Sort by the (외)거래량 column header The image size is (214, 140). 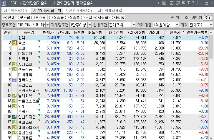click(137, 32)
